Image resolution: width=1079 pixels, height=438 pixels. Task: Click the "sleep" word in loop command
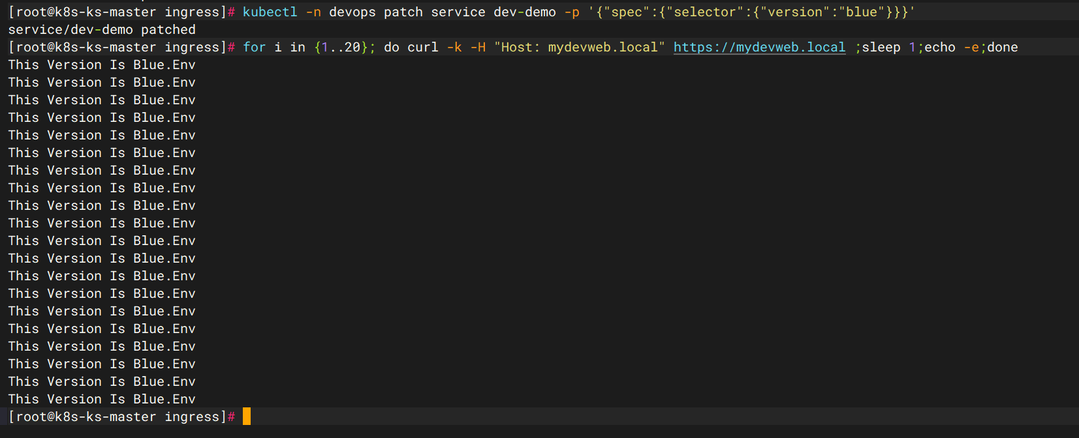(x=881, y=48)
